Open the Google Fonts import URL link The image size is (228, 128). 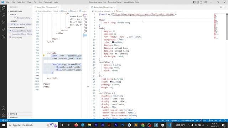coord(144,14)
